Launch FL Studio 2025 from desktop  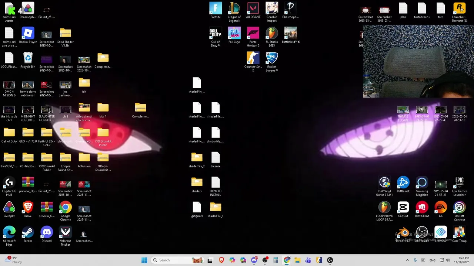point(272,37)
